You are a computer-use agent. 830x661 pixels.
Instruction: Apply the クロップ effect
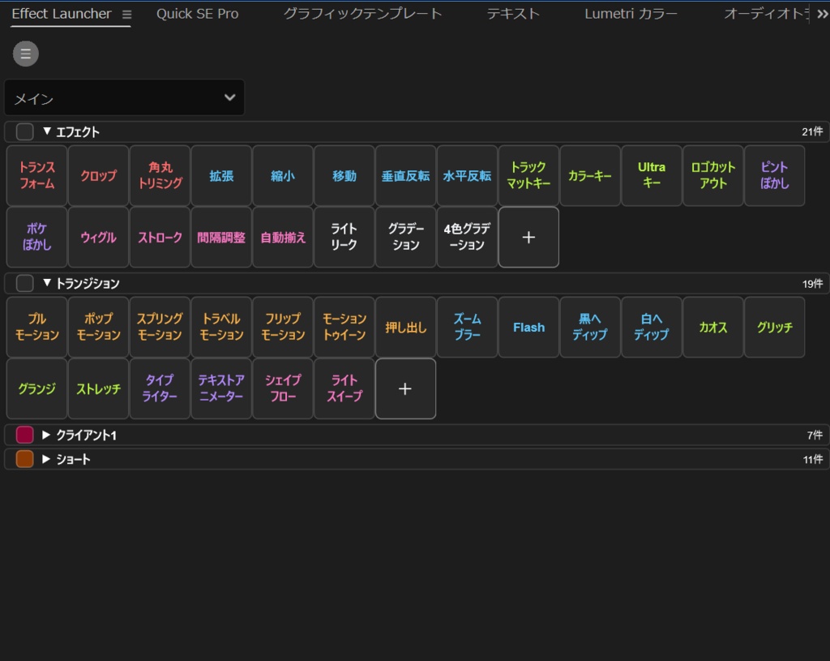pos(98,175)
